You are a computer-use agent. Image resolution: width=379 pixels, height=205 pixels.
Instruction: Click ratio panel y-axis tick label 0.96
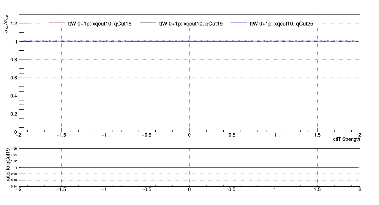(15, 180)
